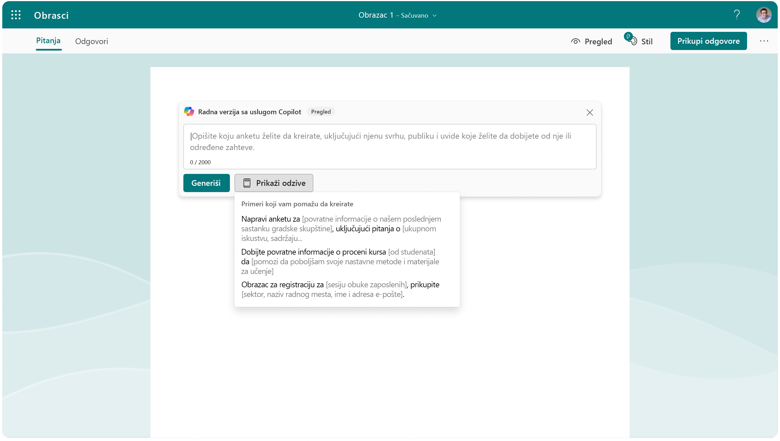Click the Pregled eye preview icon

click(575, 41)
